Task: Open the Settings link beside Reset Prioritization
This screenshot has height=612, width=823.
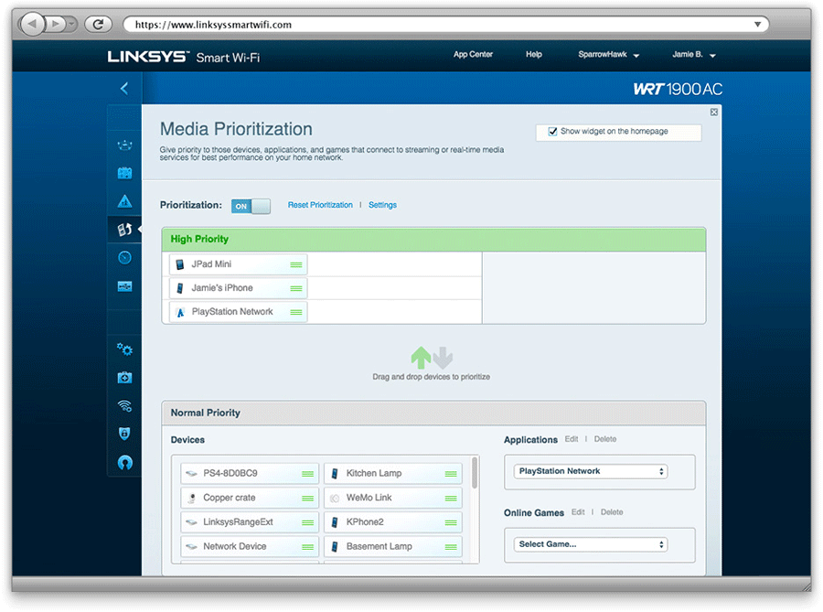Action: [x=382, y=205]
